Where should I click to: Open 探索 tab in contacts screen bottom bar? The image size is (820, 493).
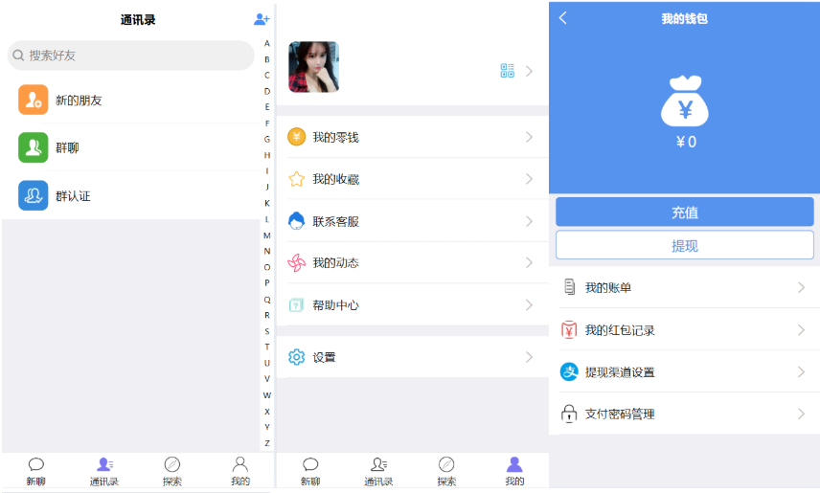[172, 471]
